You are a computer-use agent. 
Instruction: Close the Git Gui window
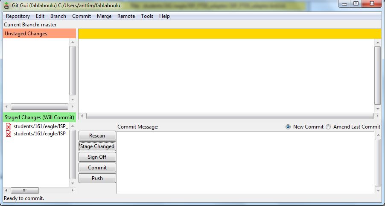(372, 4)
